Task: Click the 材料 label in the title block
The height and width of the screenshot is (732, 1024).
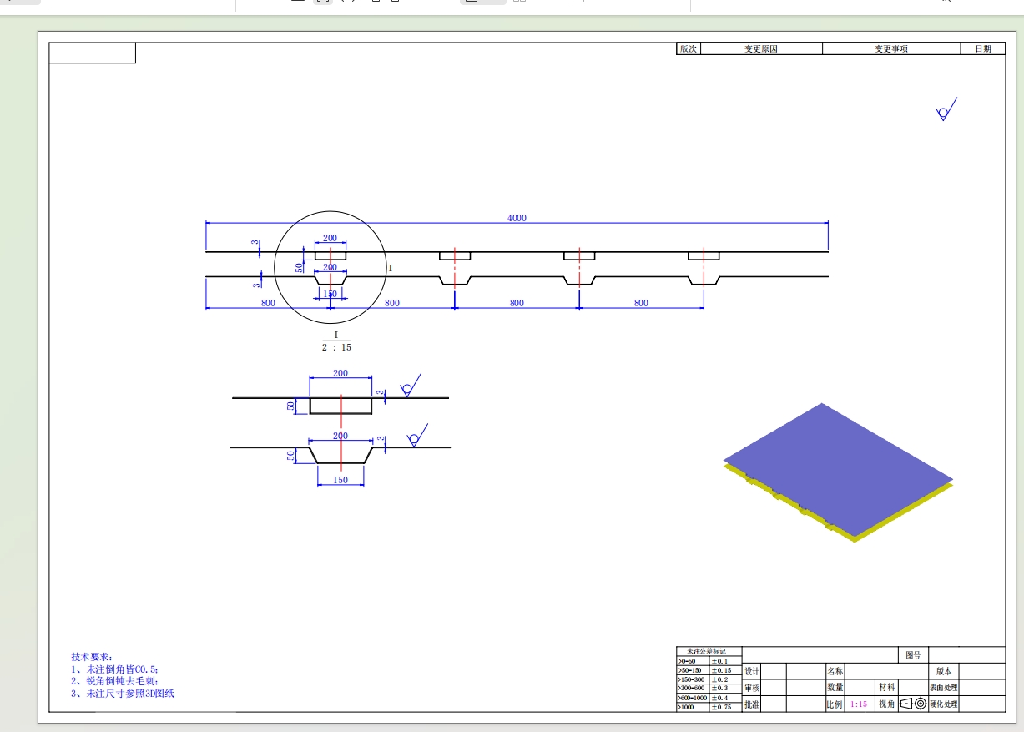Action: point(886,687)
